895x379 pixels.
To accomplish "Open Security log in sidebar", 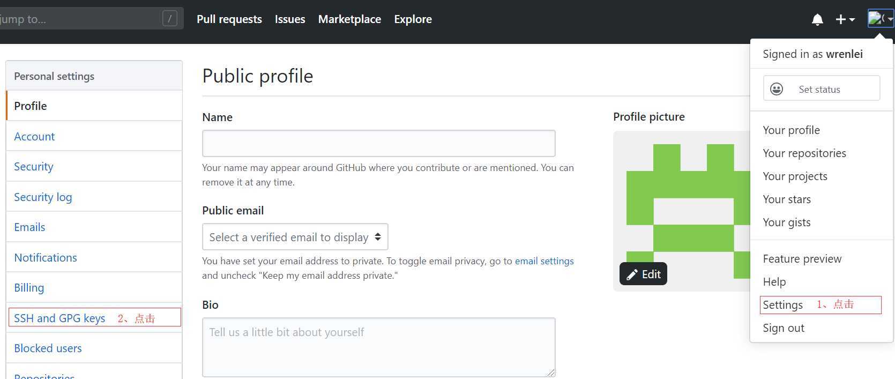I will [94, 197].
